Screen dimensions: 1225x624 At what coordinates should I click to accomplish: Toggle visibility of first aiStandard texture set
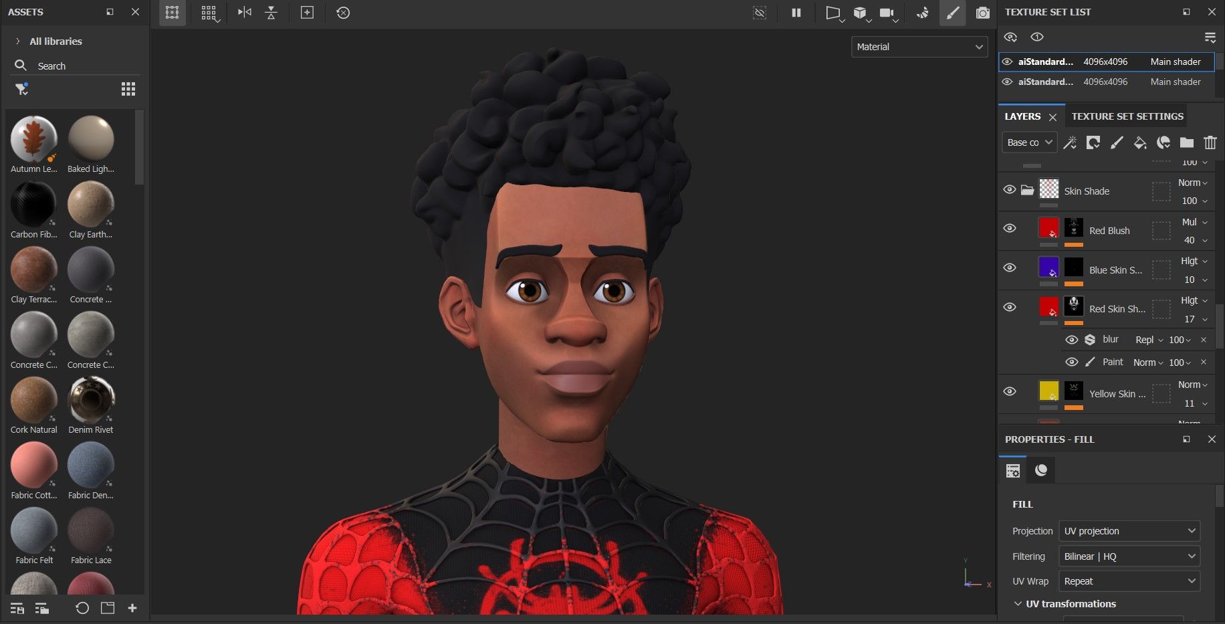(x=1007, y=62)
